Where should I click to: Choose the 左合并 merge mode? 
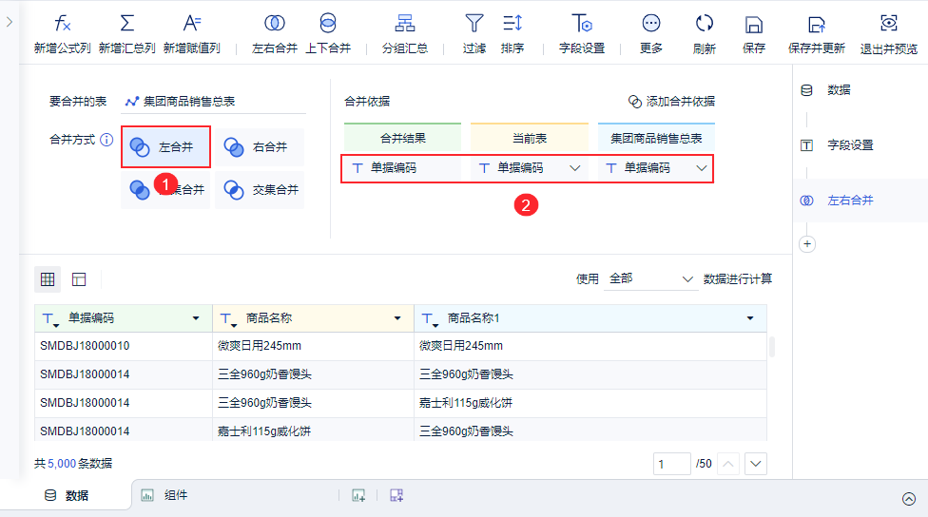(165, 146)
